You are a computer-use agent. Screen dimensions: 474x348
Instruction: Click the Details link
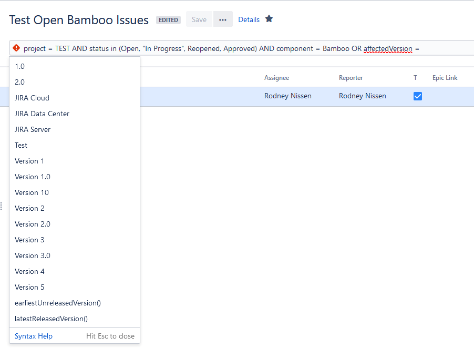(249, 19)
